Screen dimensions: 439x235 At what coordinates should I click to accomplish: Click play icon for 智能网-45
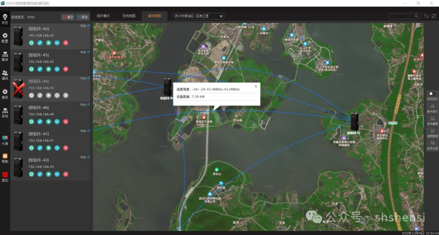48,69
